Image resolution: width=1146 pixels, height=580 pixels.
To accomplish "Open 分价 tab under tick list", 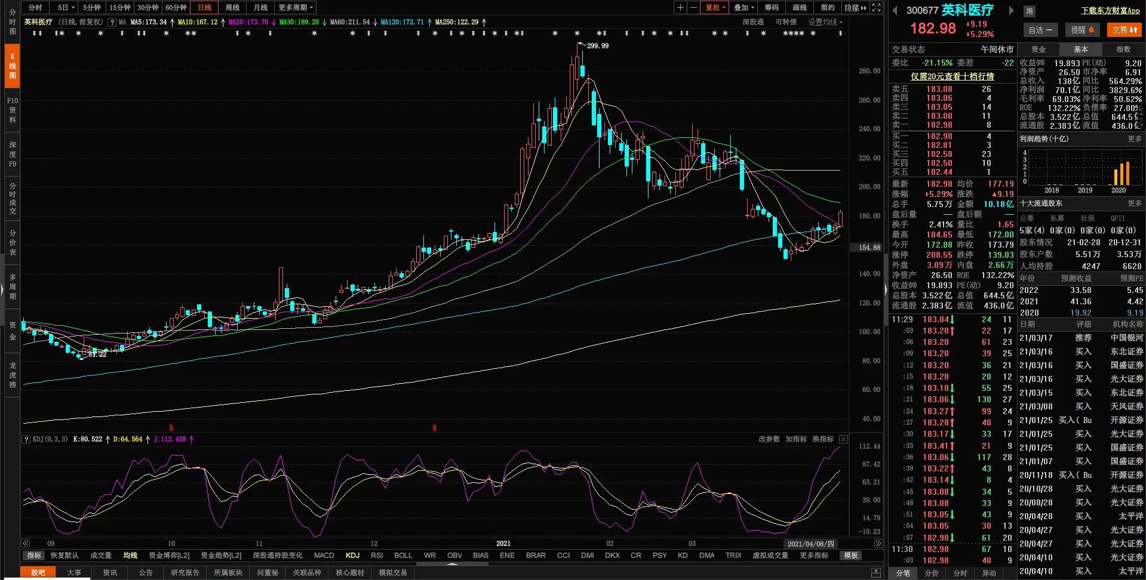I will tap(932, 573).
